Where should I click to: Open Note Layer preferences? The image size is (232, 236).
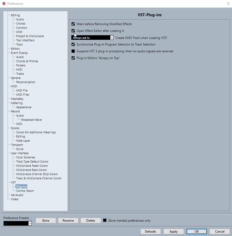(23, 141)
